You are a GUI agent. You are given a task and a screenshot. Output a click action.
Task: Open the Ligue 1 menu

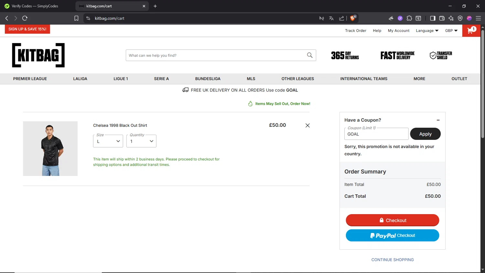click(x=121, y=79)
